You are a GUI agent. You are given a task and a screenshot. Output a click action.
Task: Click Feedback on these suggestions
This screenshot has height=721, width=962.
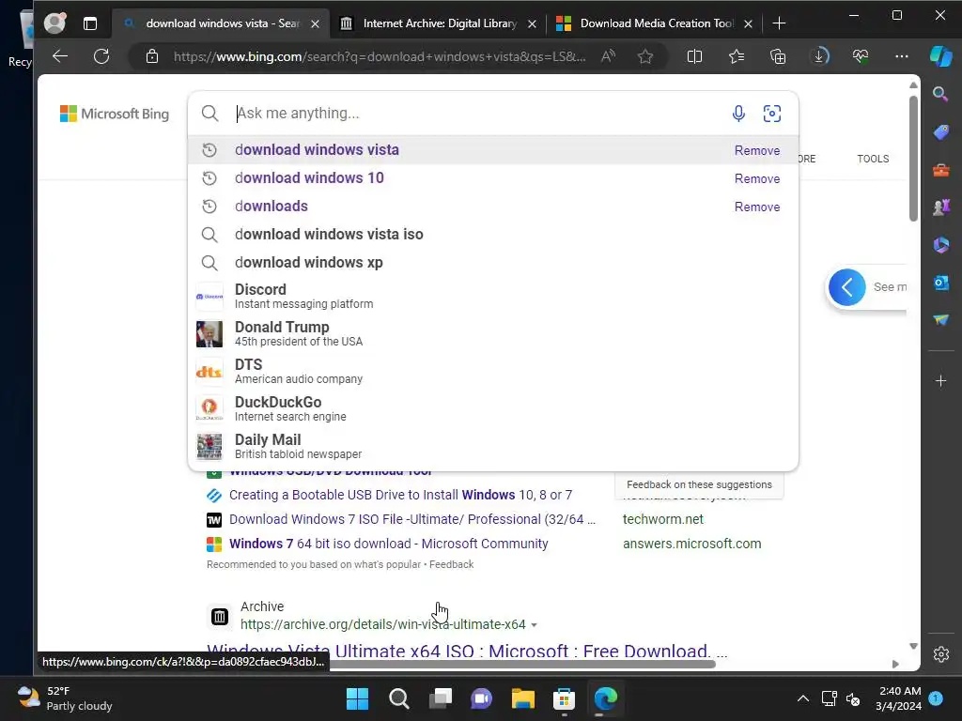699,484
